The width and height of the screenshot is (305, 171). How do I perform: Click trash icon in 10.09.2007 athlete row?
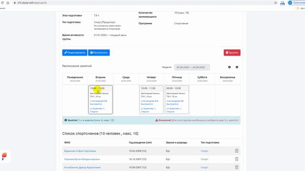[x=236, y=167]
